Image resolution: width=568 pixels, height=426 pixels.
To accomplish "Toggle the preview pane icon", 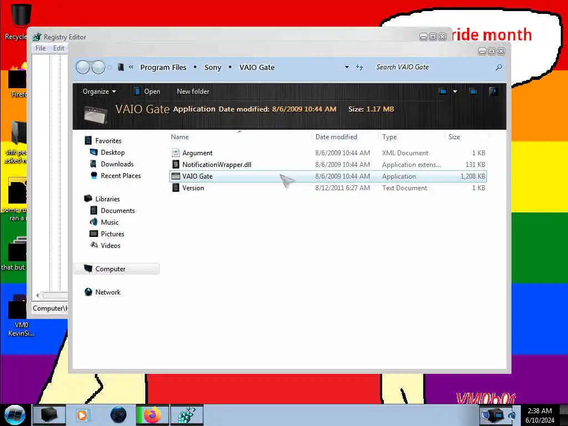I will tap(473, 92).
